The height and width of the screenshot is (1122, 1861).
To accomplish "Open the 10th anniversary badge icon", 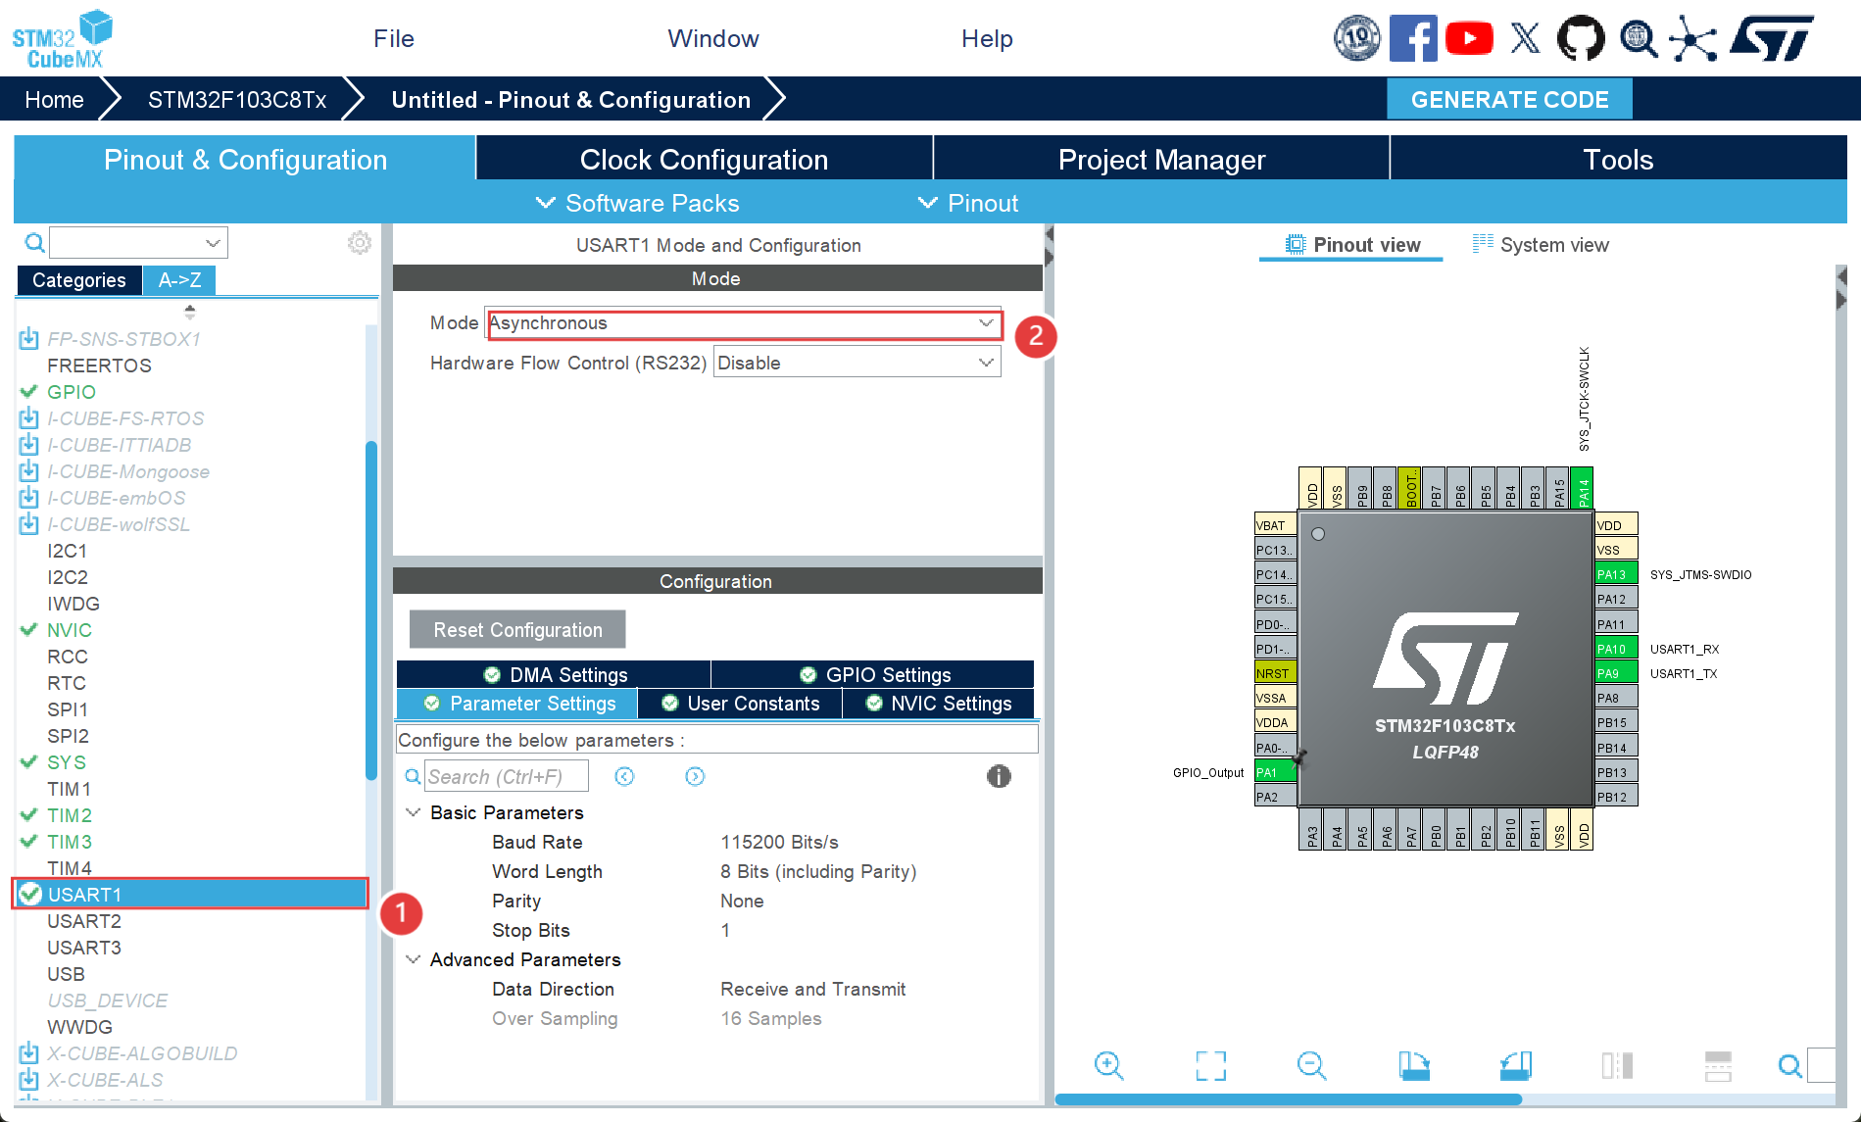I will pos(1357,38).
